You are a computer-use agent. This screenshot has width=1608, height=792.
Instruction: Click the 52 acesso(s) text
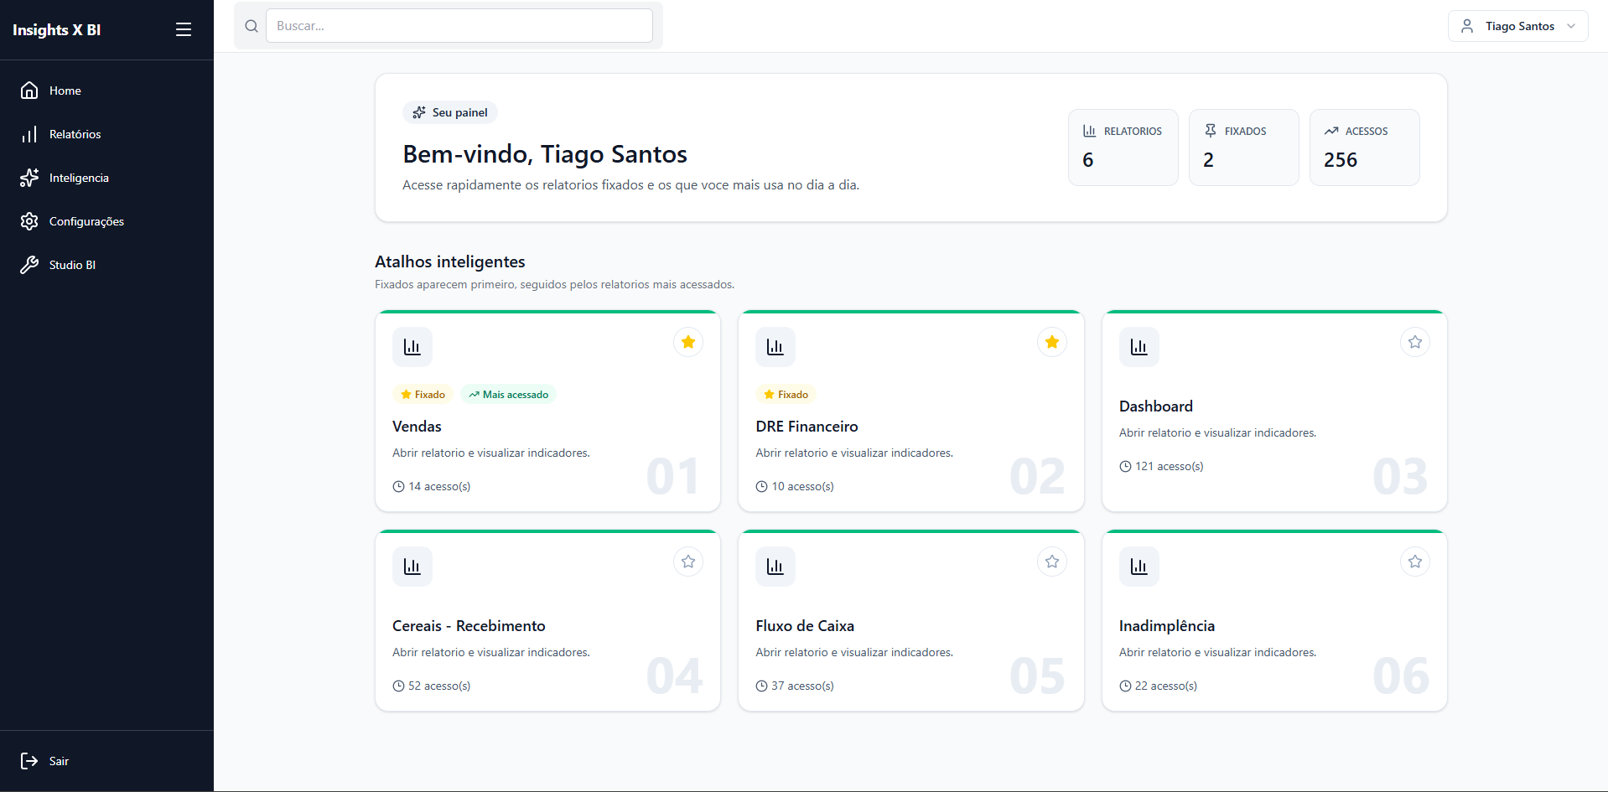439,686
